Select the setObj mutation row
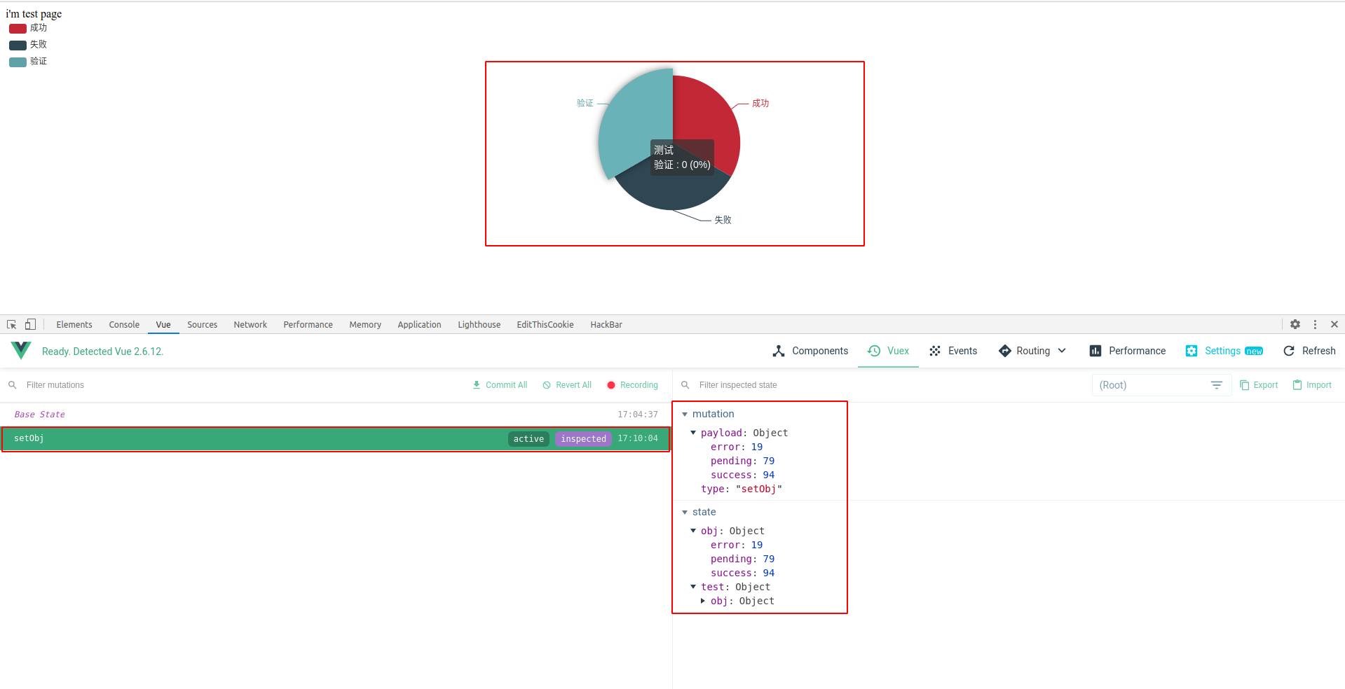The width and height of the screenshot is (1345, 689). tap(336, 439)
